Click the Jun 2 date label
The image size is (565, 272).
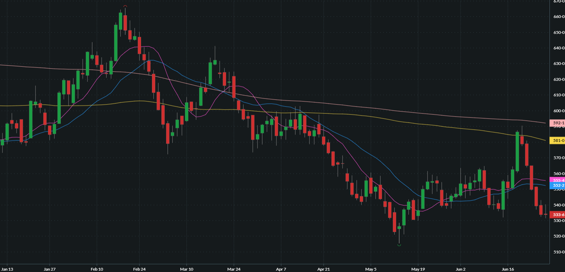click(461, 269)
